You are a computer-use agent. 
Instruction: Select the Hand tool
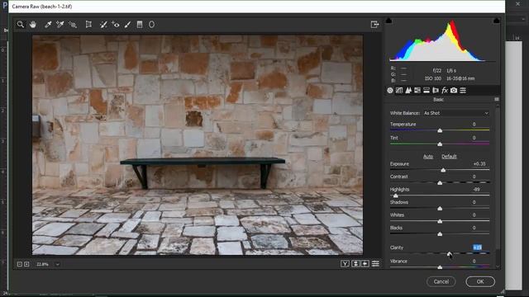[33, 25]
